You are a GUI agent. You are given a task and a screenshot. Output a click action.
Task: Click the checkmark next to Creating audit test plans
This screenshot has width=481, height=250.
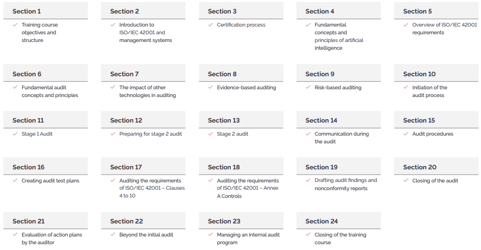15,181
